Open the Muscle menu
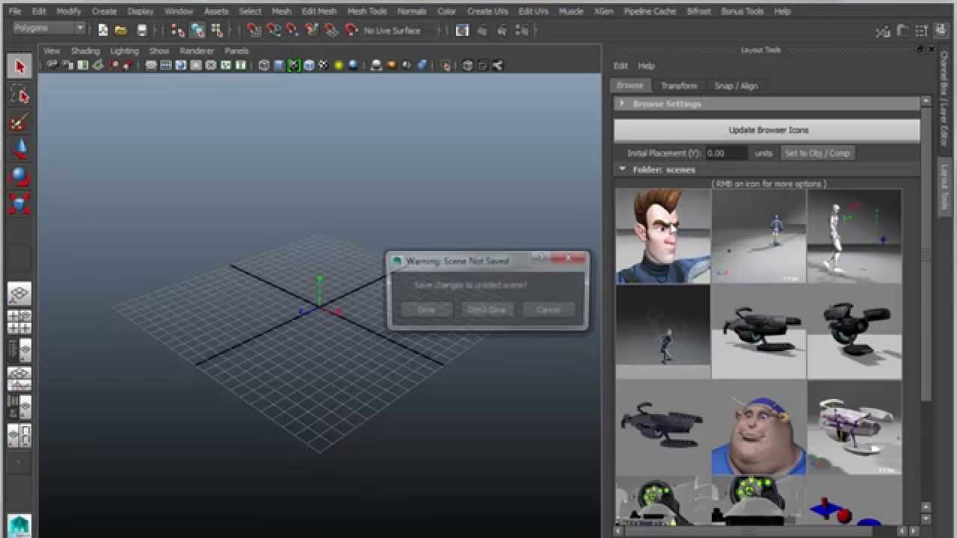Image resolution: width=957 pixels, height=538 pixels. click(570, 10)
